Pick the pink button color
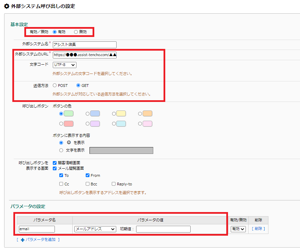The height and width of the screenshot is (249, 300). [147, 123]
